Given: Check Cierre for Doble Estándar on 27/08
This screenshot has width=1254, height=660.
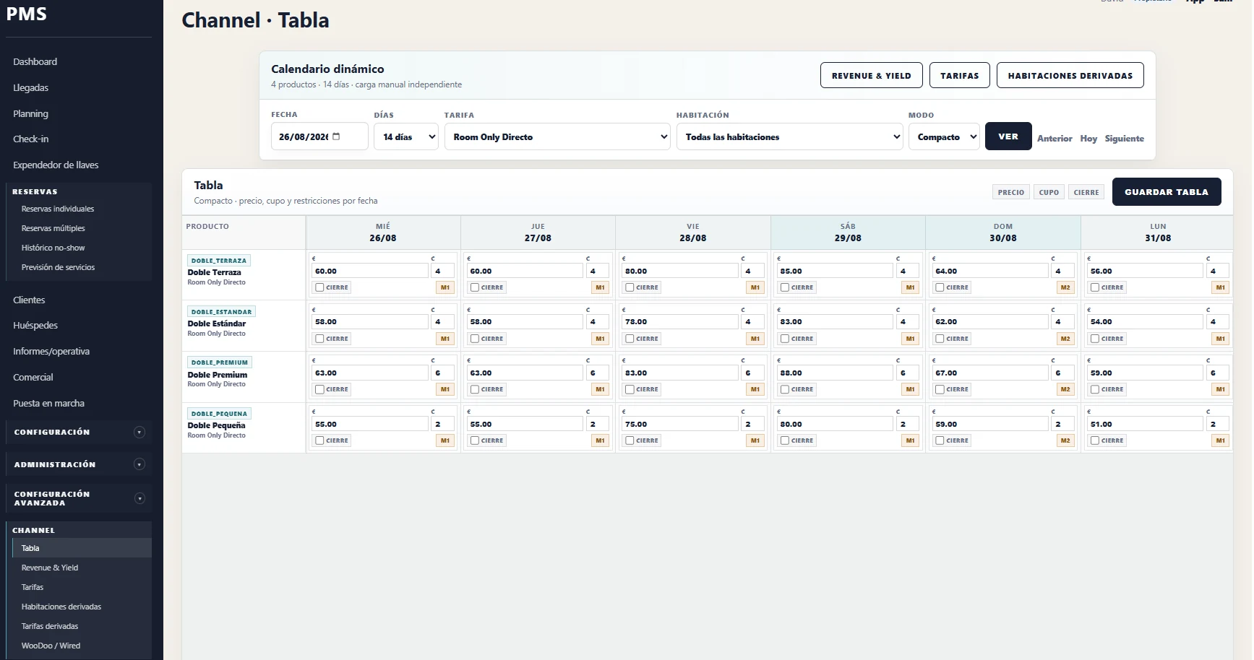Looking at the screenshot, I should [475, 339].
